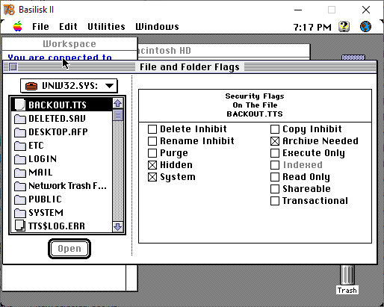Uncheck the Hidden checkbox

152,165
